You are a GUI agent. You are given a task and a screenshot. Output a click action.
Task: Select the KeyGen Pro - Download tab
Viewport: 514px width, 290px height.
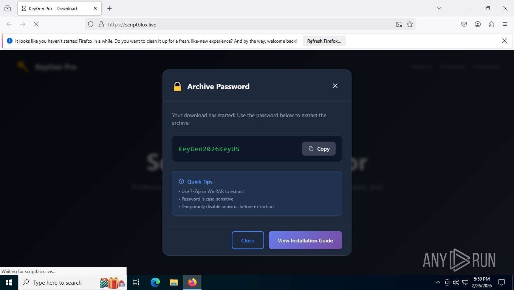[x=59, y=8]
